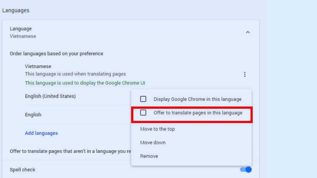Check Offer to translate pages in this language

[143, 113]
